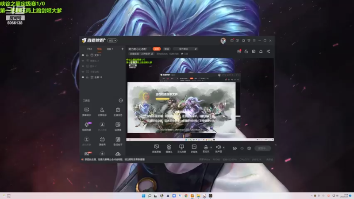The width and height of the screenshot is (354, 199).
Task: Open the 弹幕秀 danmaku show tool
Action: 102,141
